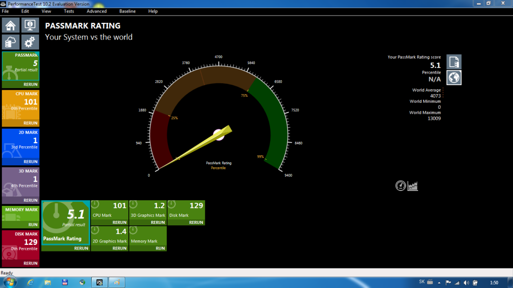Open Windows Explorer folder in taskbar
Viewport: 513px width, 288px height.
[48, 282]
